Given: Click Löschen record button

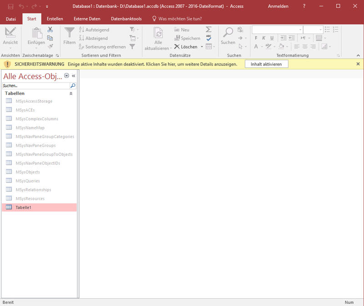Looking at the screenshot, I should point(186,47).
